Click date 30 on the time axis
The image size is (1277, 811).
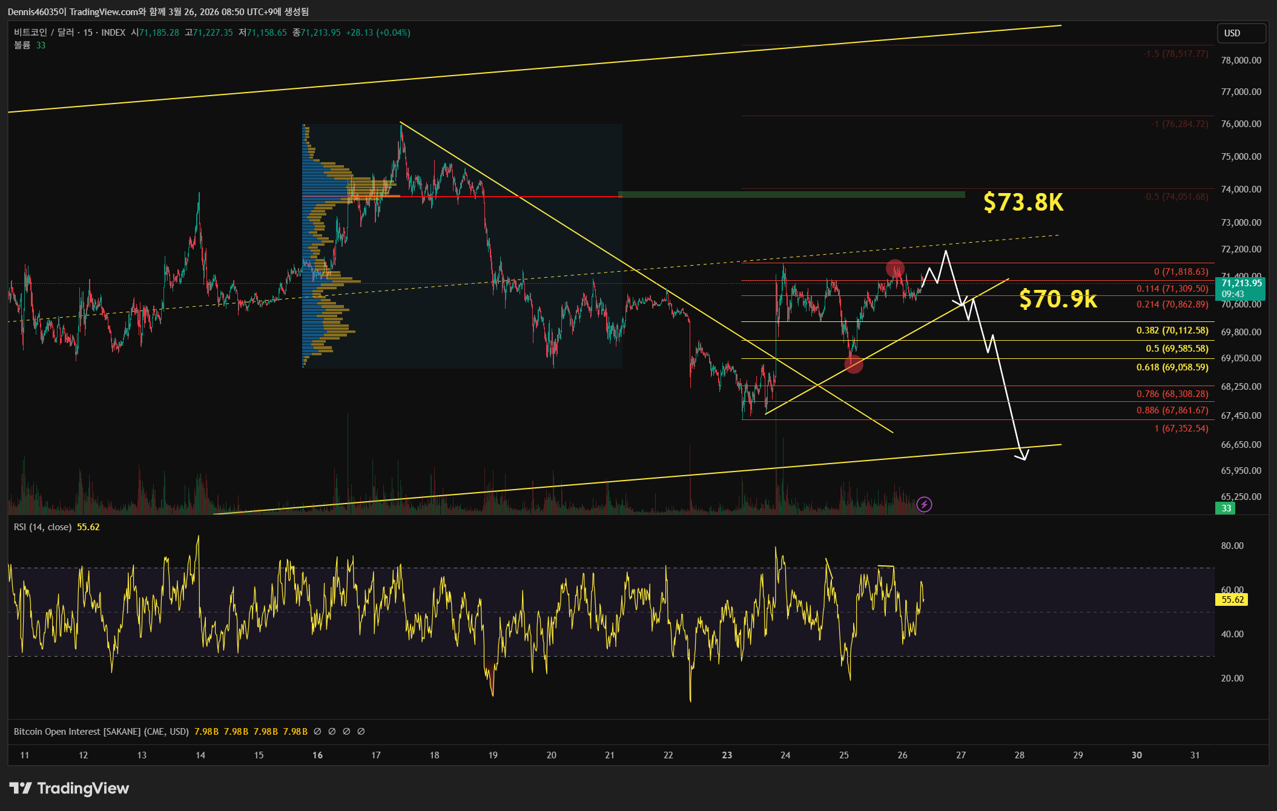1137,755
